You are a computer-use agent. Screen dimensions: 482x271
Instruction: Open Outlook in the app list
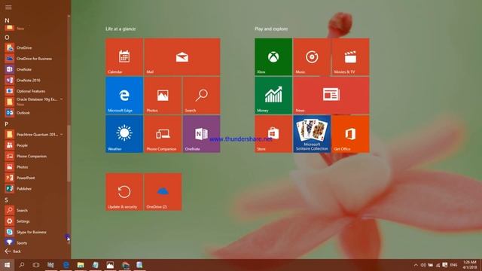point(34,113)
